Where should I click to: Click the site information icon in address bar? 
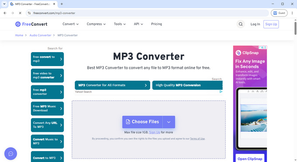pos(29,13)
